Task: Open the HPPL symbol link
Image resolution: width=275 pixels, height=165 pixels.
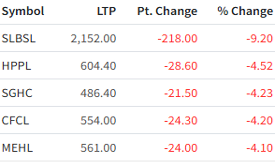Action: (16, 66)
